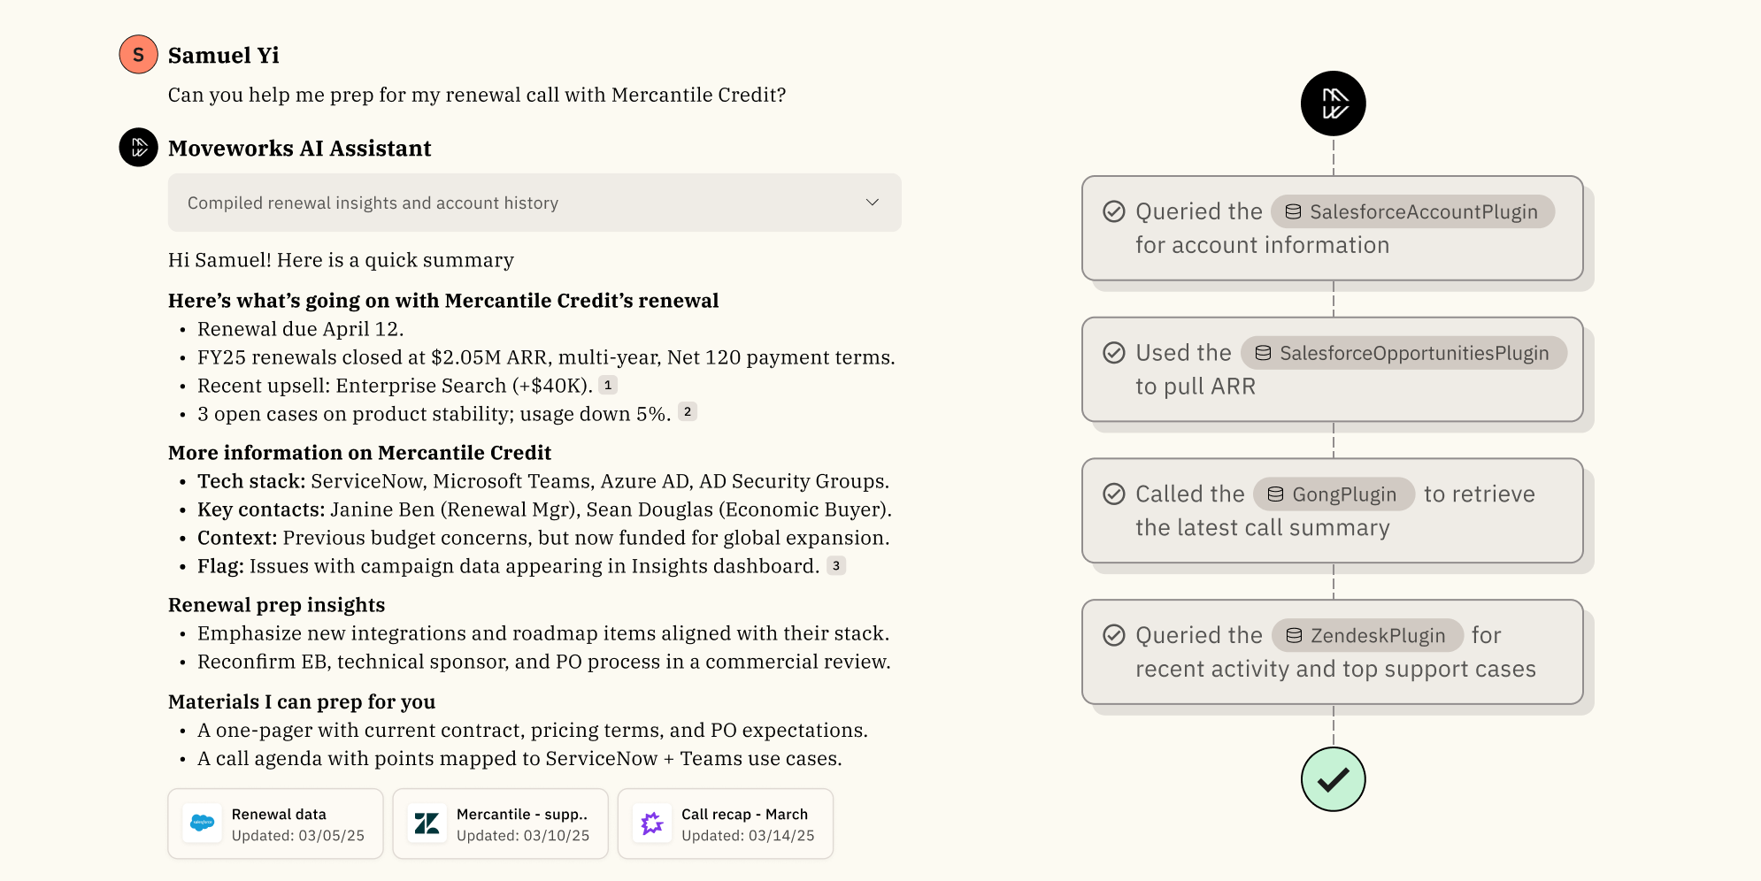
Task: Open citation 3 after Insights dashboard flag
Action: point(836,565)
